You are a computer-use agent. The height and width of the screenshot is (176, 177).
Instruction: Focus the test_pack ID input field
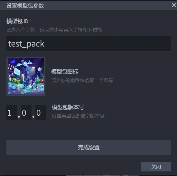(x=89, y=44)
